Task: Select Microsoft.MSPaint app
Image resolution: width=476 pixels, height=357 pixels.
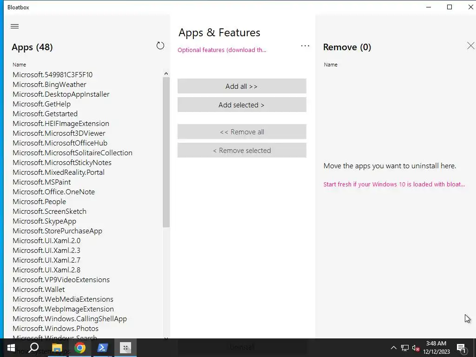Action: tap(41, 182)
